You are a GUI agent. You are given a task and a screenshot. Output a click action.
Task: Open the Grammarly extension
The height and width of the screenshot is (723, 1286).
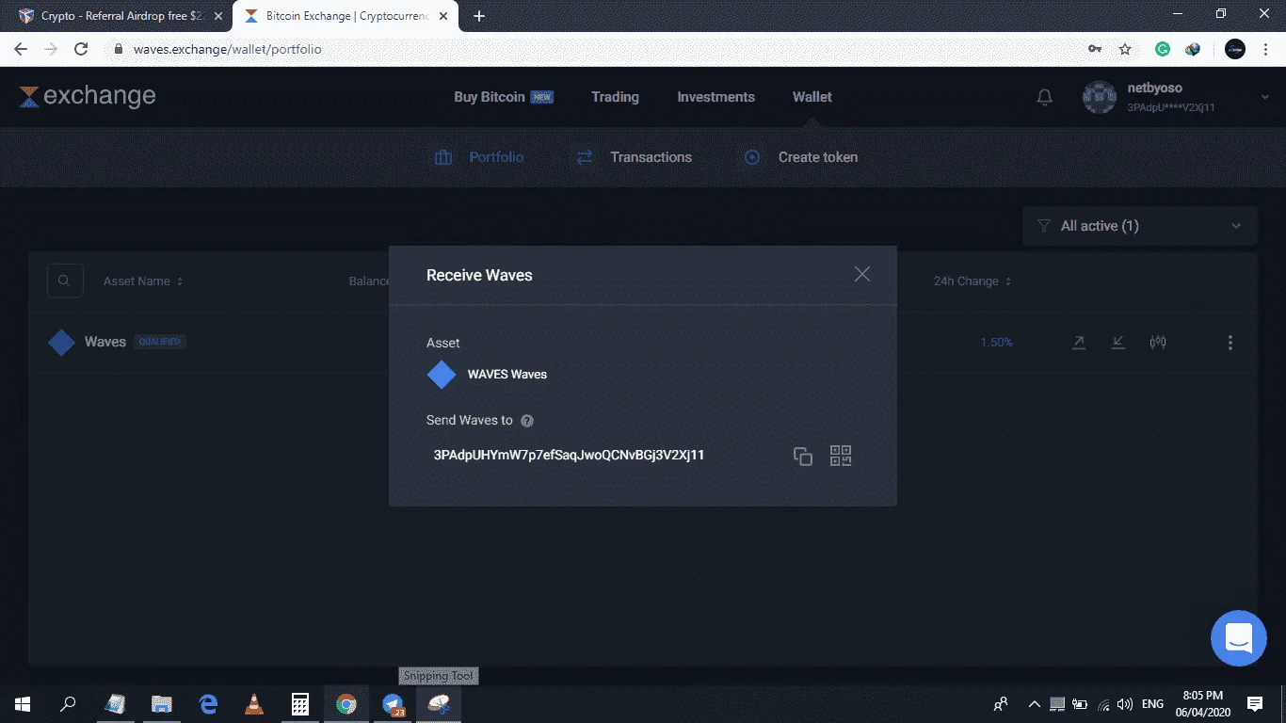point(1163,49)
